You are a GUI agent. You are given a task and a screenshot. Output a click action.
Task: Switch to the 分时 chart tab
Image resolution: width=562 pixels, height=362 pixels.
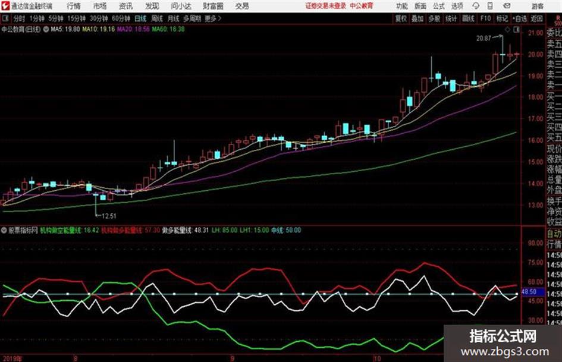[x=19, y=18]
